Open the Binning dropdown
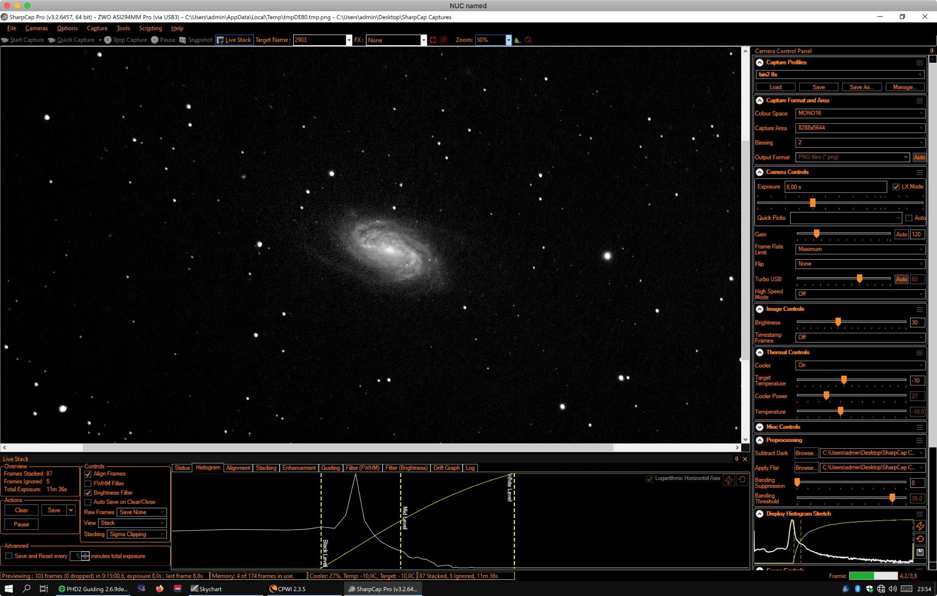This screenshot has width=937, height=596. point(860,143)
